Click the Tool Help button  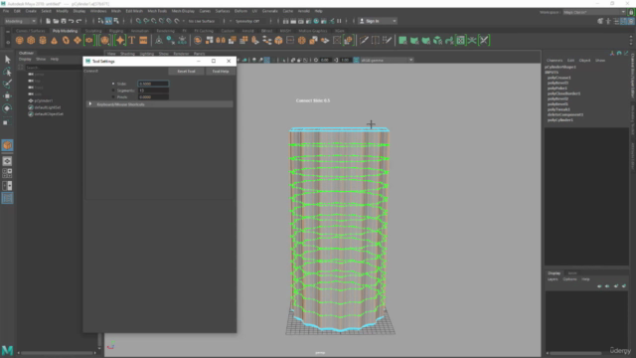[x=221, y=71]
